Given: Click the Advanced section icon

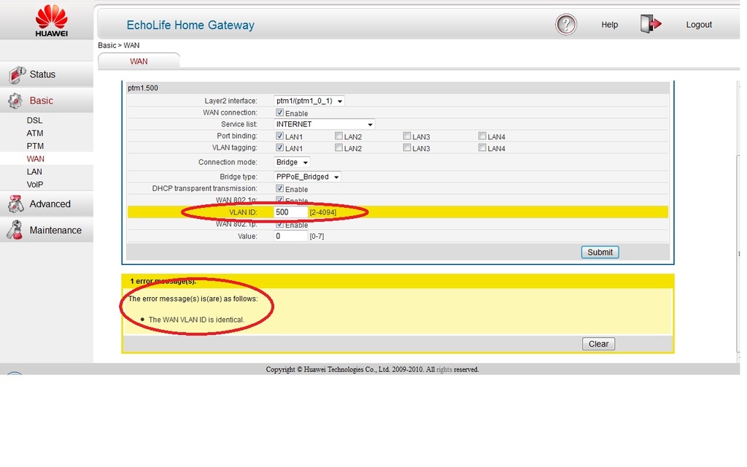Looking at the screenshot, I should click(x=15, y=204).
